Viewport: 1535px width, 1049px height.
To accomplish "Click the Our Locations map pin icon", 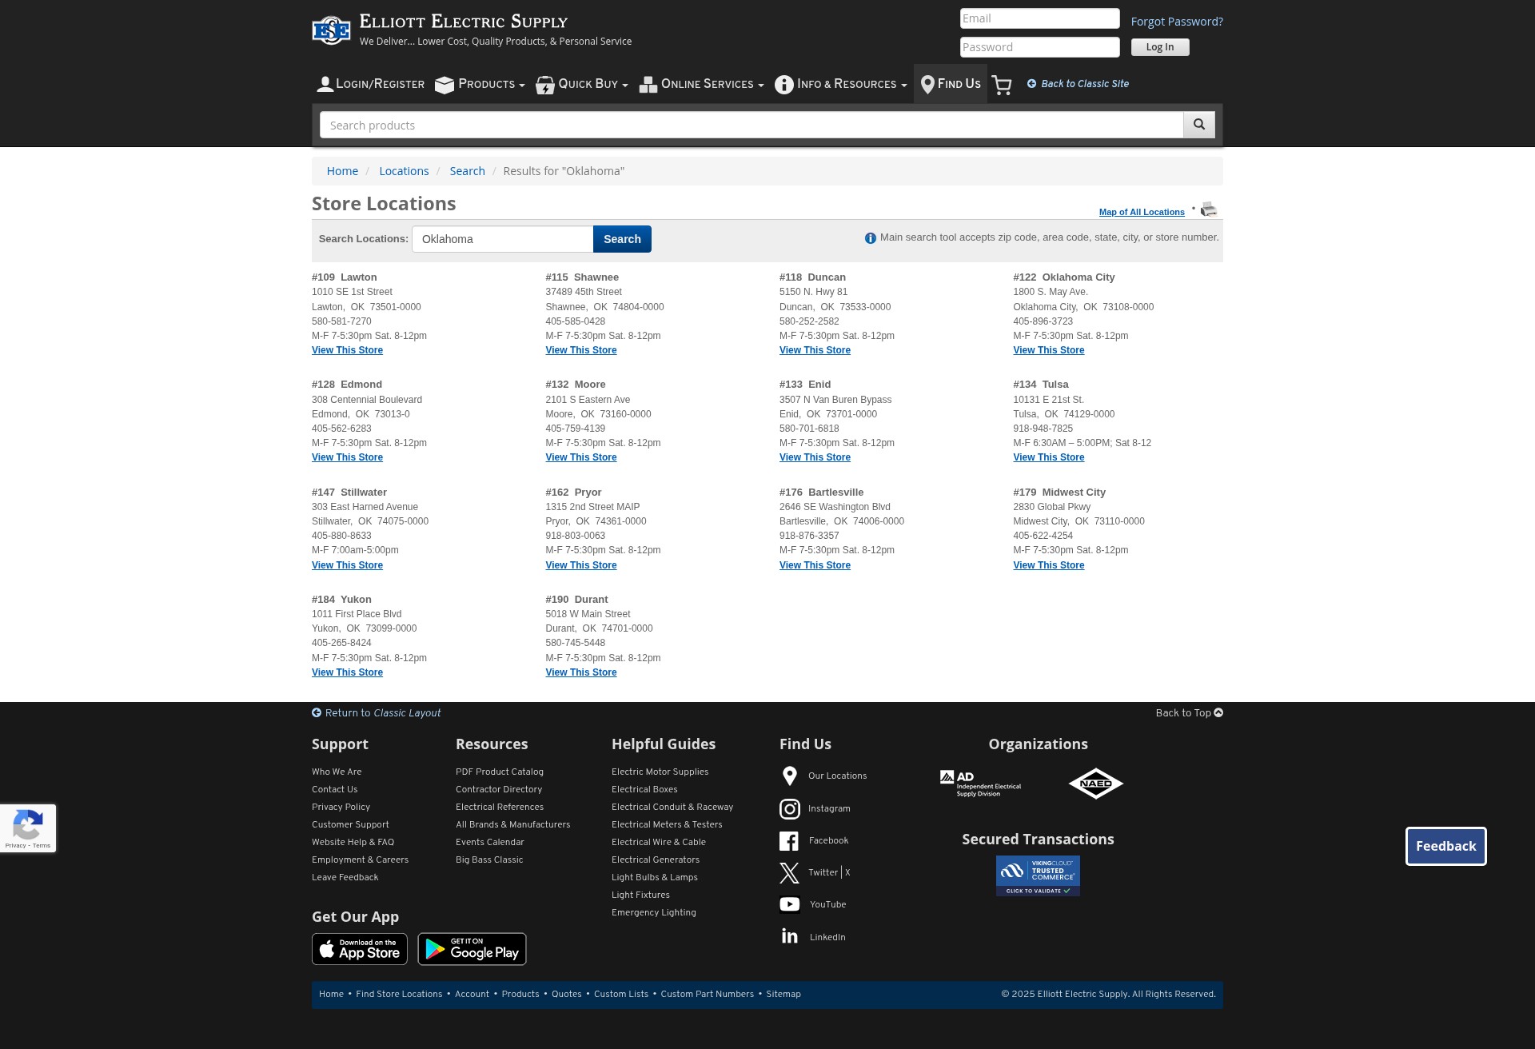I will pos(790,776).
